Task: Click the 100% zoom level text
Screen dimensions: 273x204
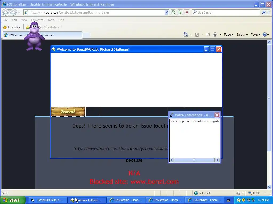Action: click(256, 193)
